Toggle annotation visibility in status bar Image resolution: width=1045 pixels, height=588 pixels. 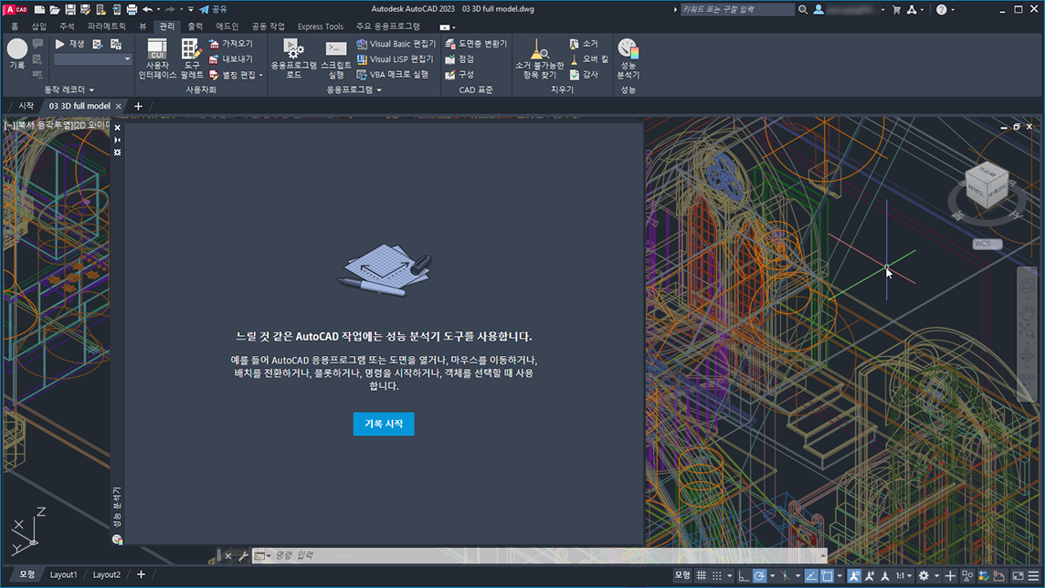tap(854, 575)
